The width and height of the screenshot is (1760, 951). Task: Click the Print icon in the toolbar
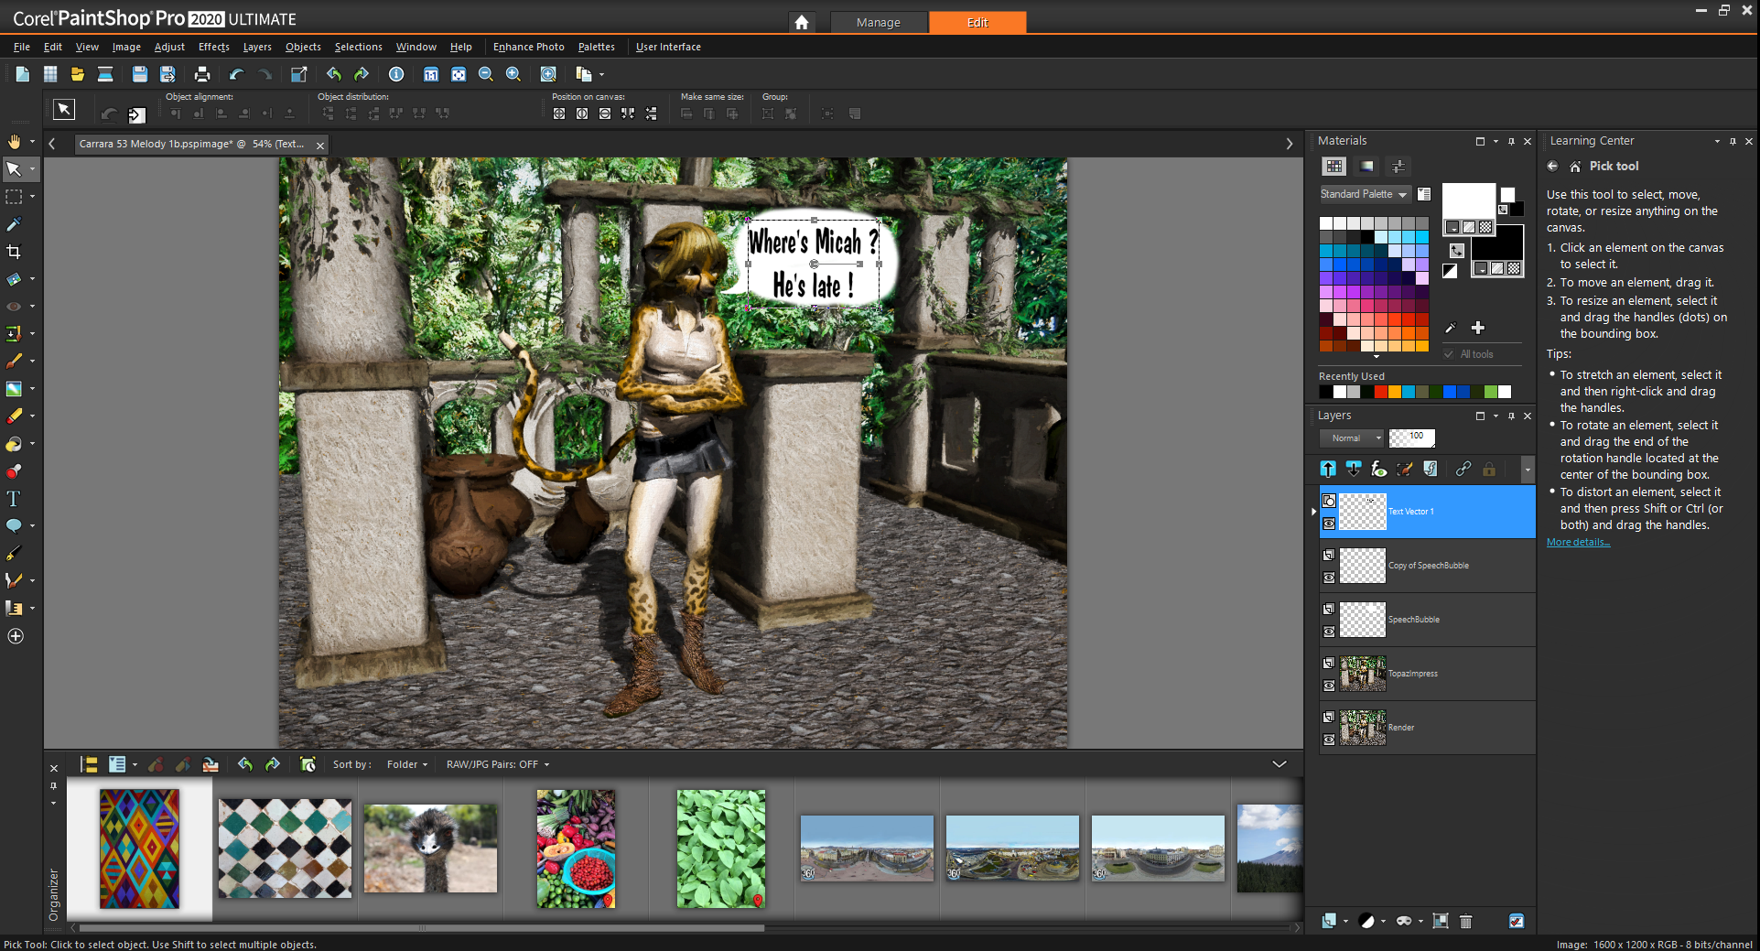[x=202, y=74]
